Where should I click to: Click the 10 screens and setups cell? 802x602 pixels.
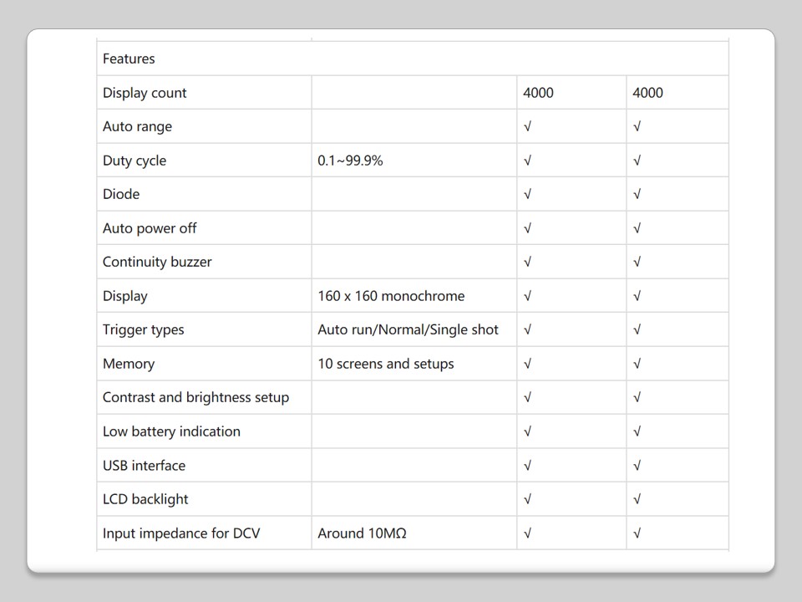[386, 364]
